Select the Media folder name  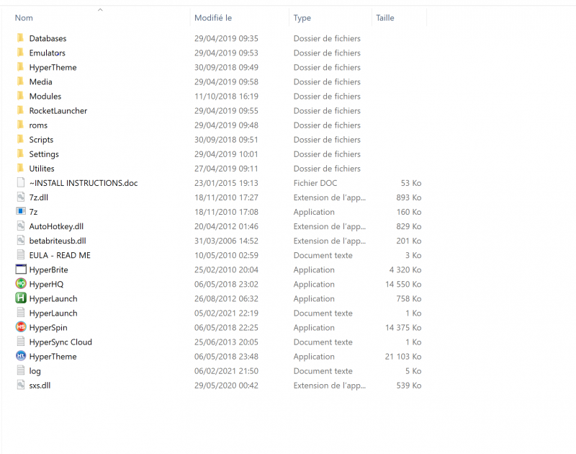tap(41, 81)
